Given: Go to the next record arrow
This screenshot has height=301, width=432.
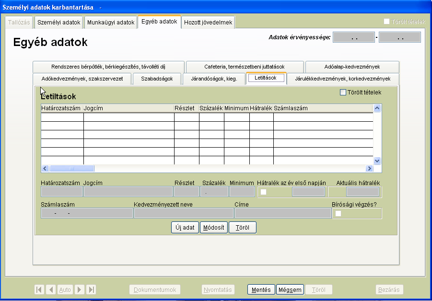Looking at the screenshot, I should (x=79, y=289).
